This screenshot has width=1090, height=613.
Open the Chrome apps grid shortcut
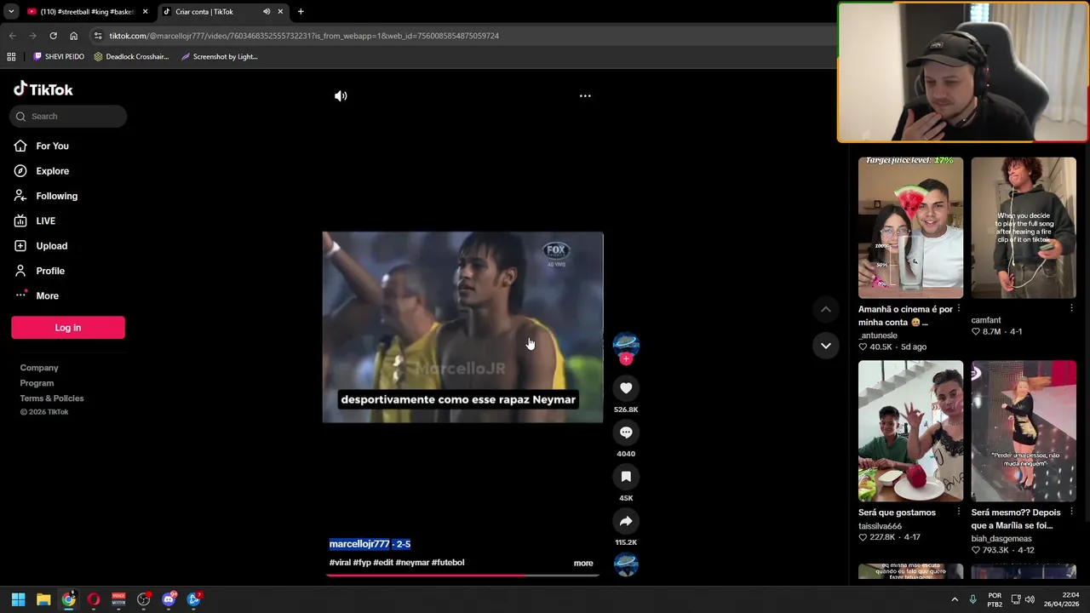point(11,57)
